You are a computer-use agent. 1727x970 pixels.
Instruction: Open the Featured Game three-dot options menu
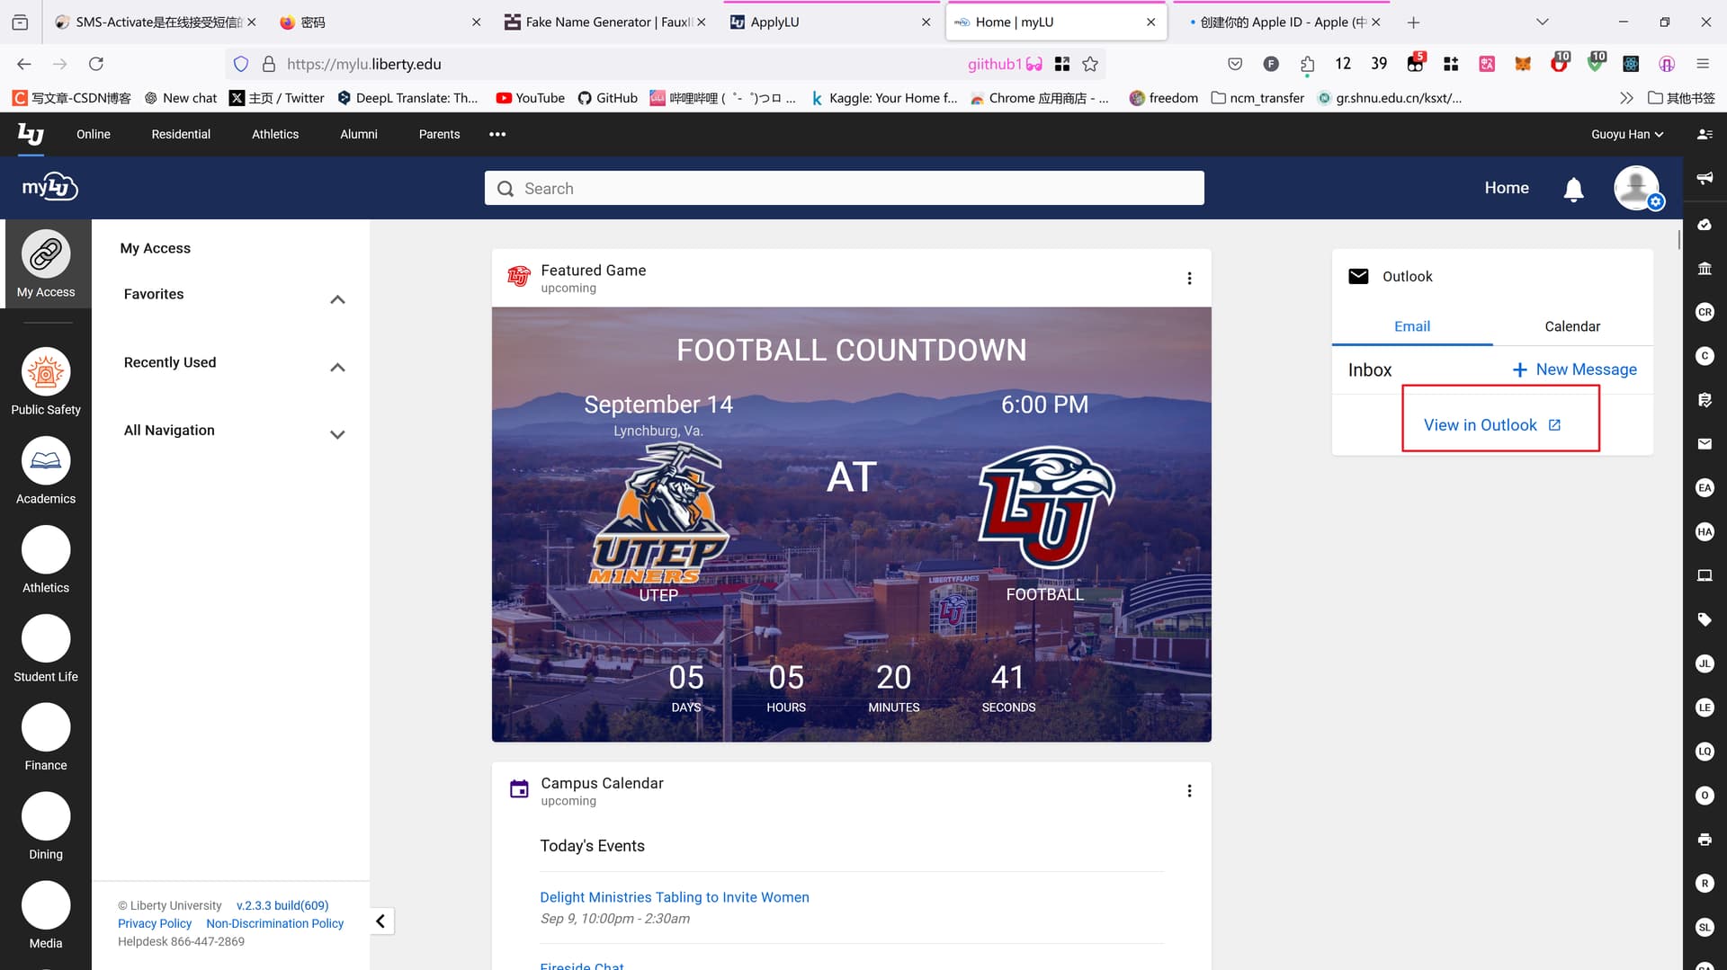tap(1189, 279)
